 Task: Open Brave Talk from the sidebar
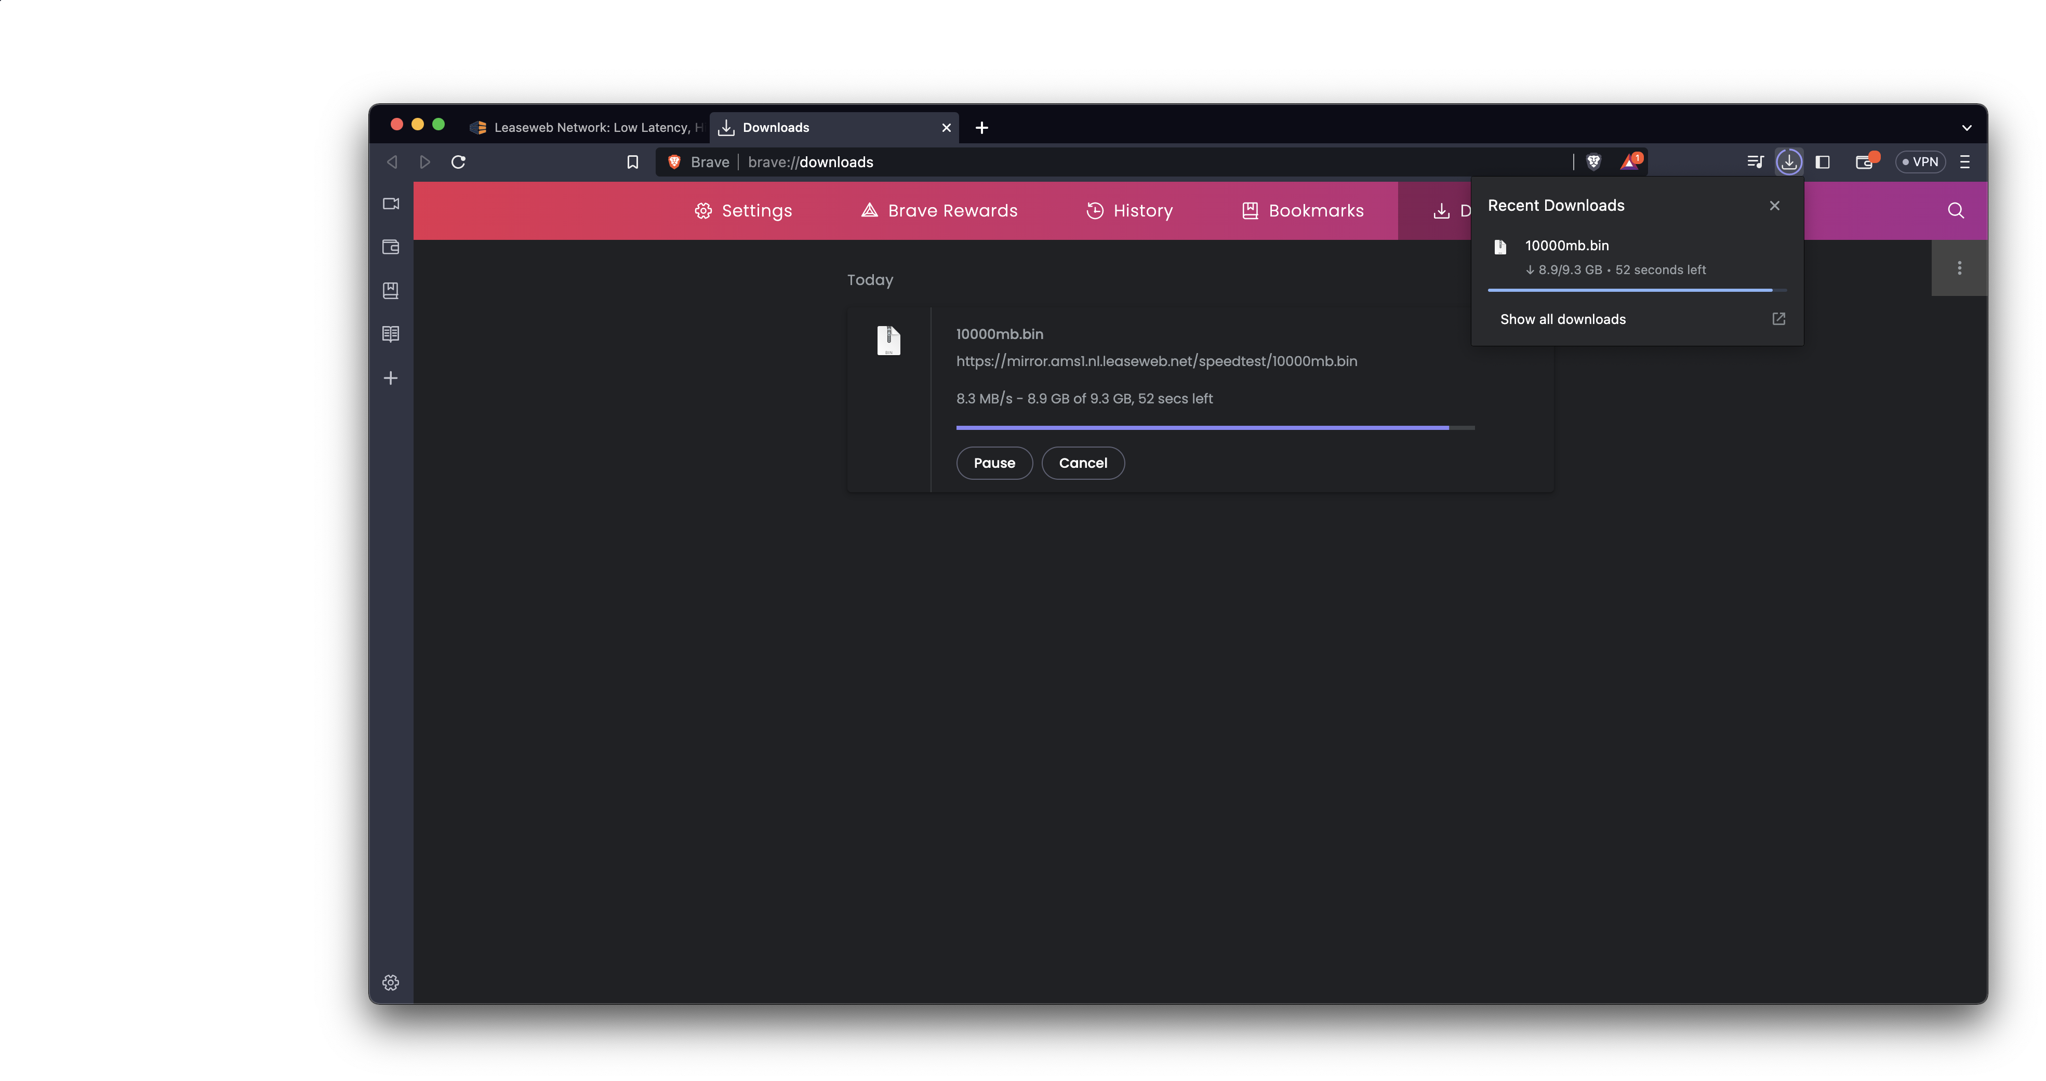(391, 204)
